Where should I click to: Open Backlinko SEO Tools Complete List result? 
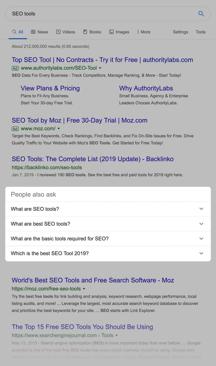(x=92, y=159)
